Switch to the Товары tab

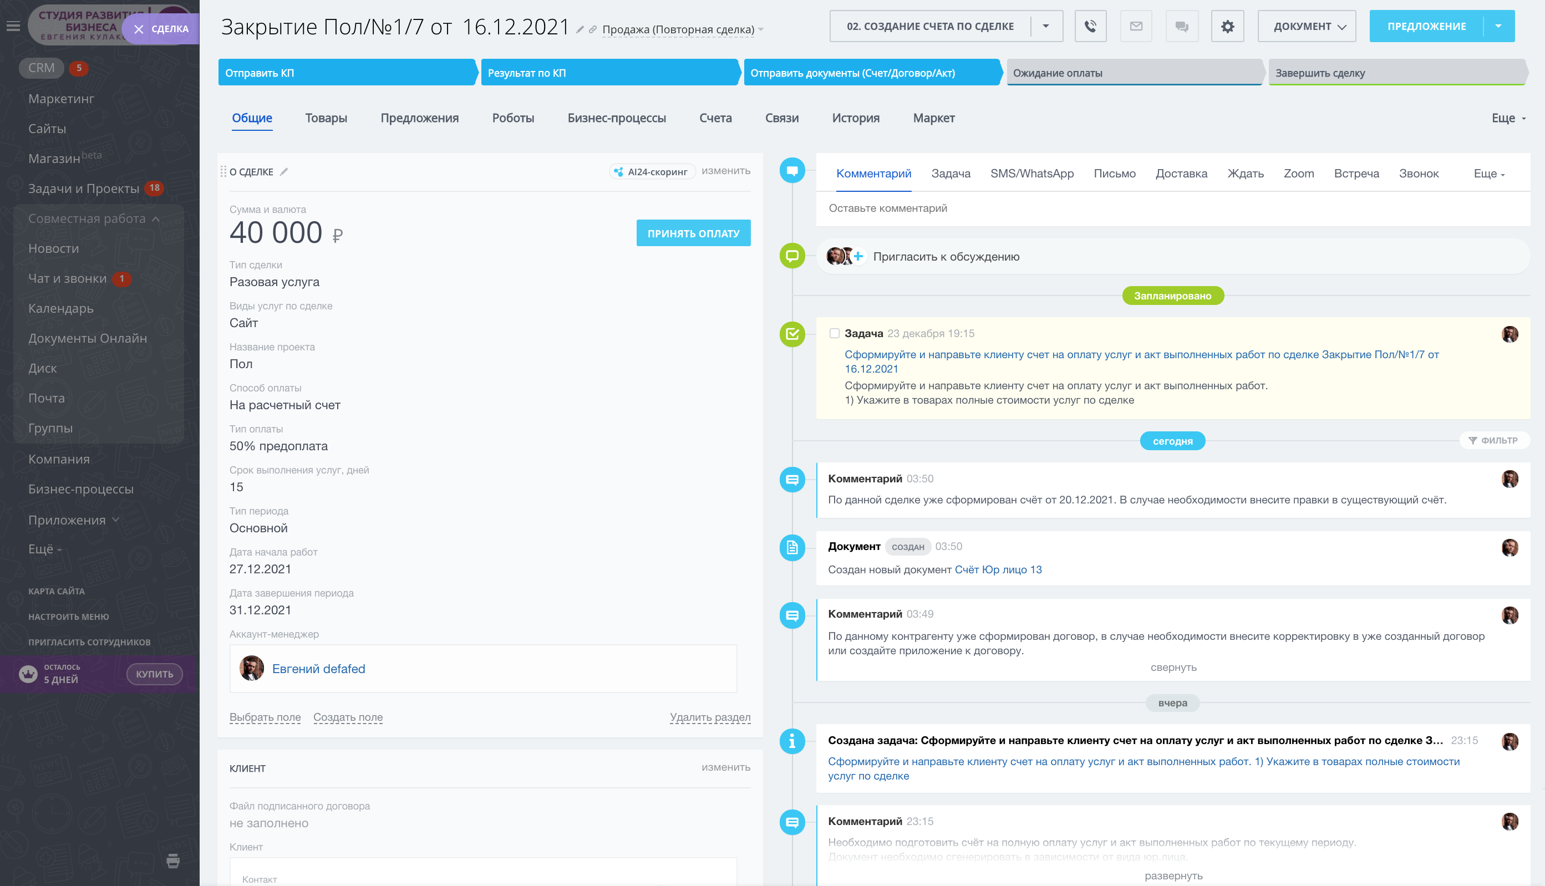326,118
